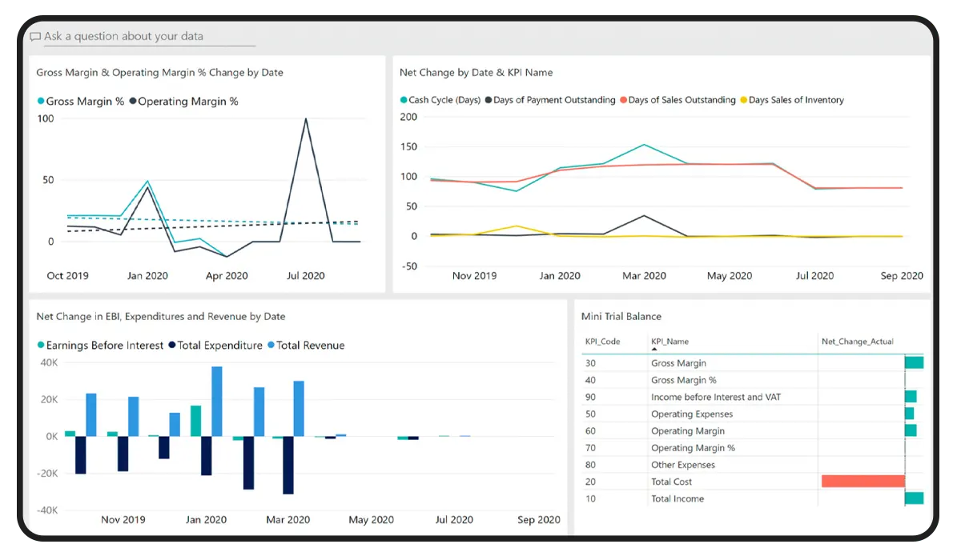Sort by the KPI_Code column header
This screenshot has height=560, width=961.
pyautogui.click(x=602, y=342)
